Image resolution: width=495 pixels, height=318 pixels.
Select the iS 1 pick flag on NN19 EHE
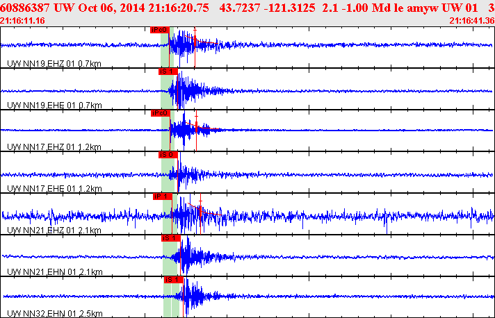168,72
